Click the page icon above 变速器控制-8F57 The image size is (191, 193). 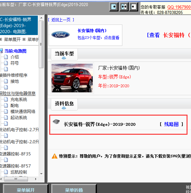[x=6, y=160]
